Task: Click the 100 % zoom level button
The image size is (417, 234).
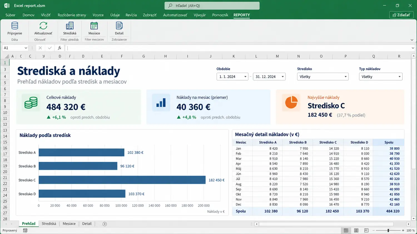Action: [410, 230]
